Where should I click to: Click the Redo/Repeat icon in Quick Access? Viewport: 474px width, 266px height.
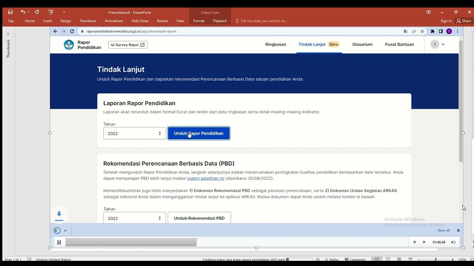coord(37,12)
